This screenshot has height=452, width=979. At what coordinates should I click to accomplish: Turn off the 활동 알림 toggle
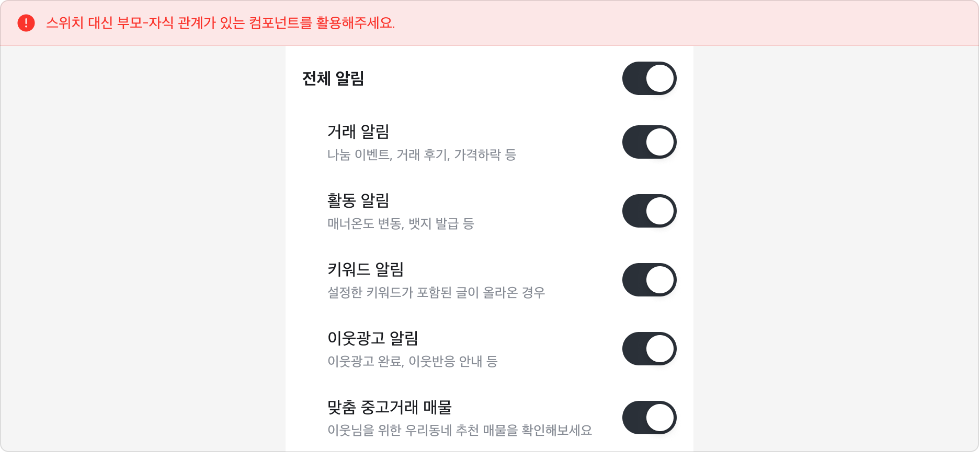(x=649, y=211)
